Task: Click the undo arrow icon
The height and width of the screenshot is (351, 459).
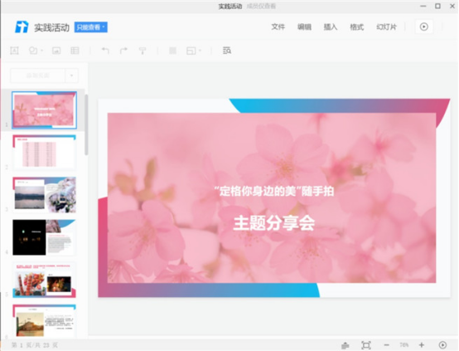Action: (105, 51)
